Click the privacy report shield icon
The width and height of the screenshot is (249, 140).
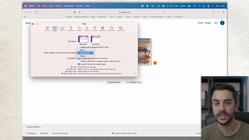coord(80,12)
